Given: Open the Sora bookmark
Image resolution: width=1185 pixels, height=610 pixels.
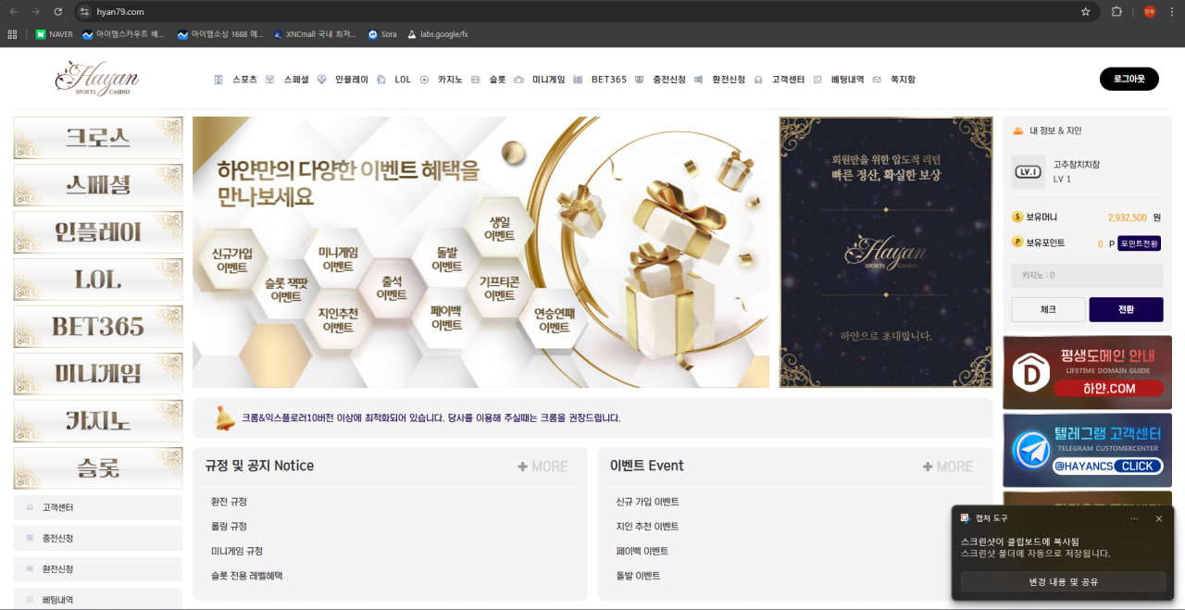Looking at the screenshot, I should click(381, 34).
